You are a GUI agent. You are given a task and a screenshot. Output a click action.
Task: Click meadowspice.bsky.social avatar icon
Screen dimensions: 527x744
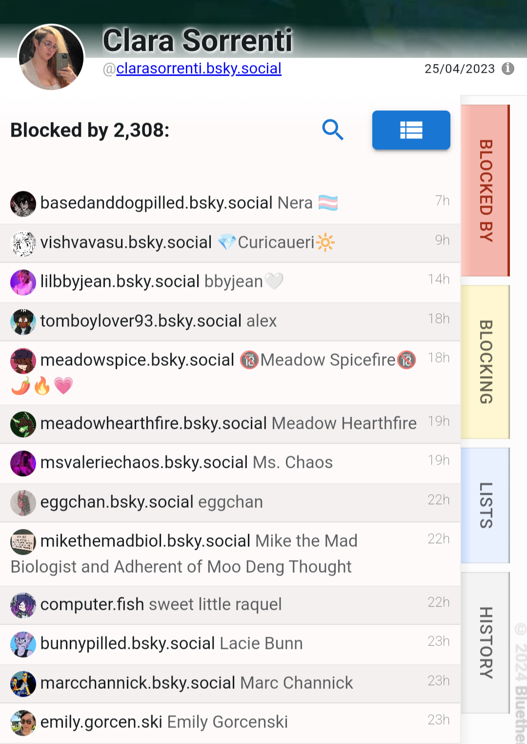coord(23,361)
